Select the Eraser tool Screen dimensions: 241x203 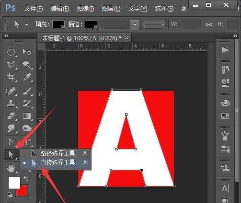click(11, 116)
